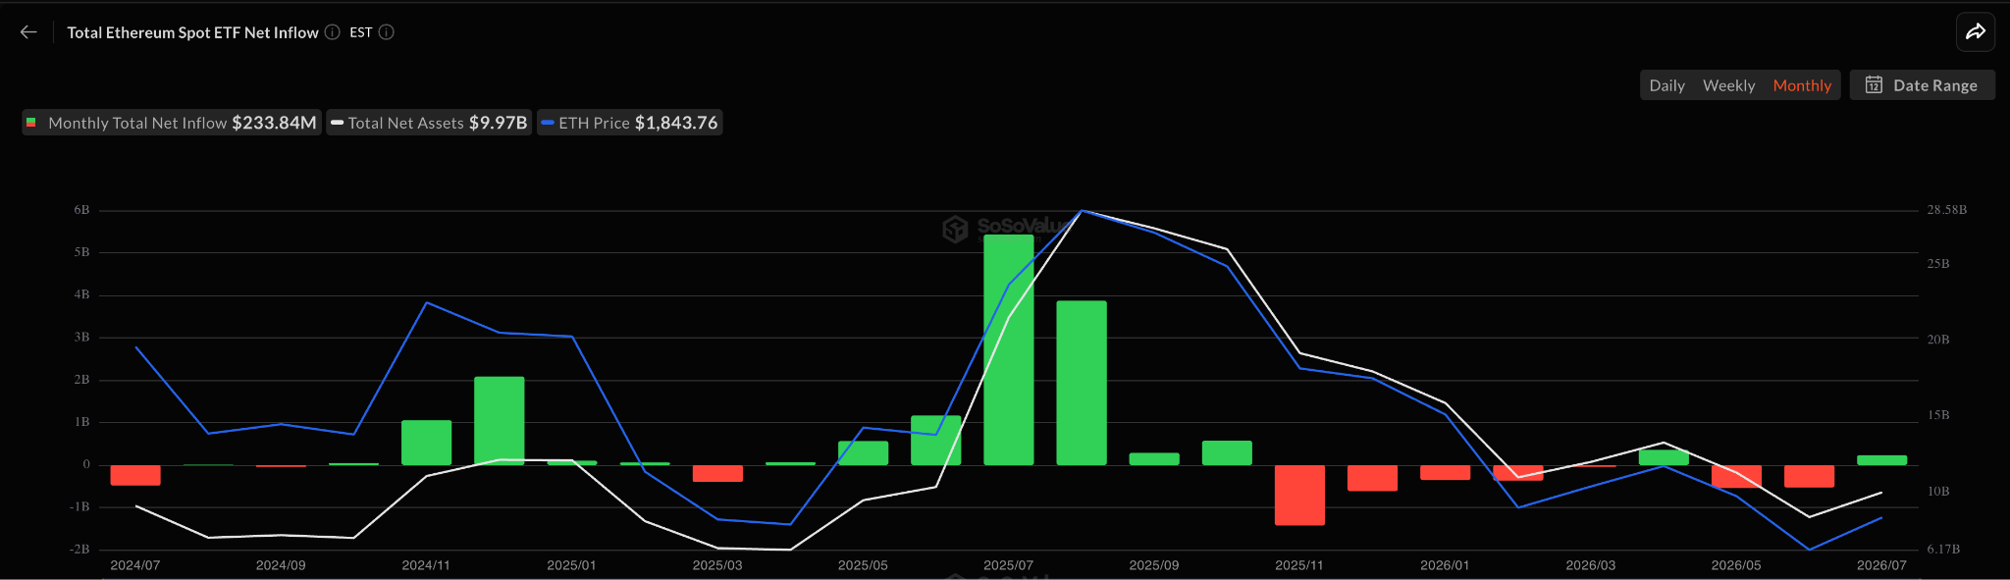Viewport: 2010px width, 580px height.
Task: Click the blue ETH Price legend marker
Action: click(x=548, y=123)
